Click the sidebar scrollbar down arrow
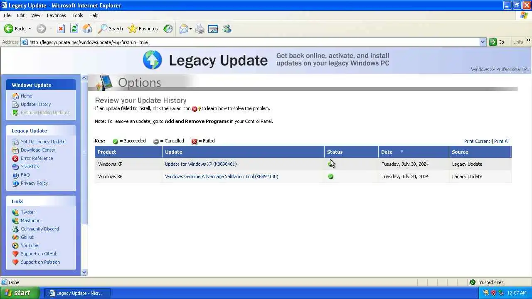This screenshot has height=299, width=532. pos(84,272)
